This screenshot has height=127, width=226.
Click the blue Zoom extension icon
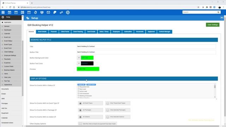214,7
